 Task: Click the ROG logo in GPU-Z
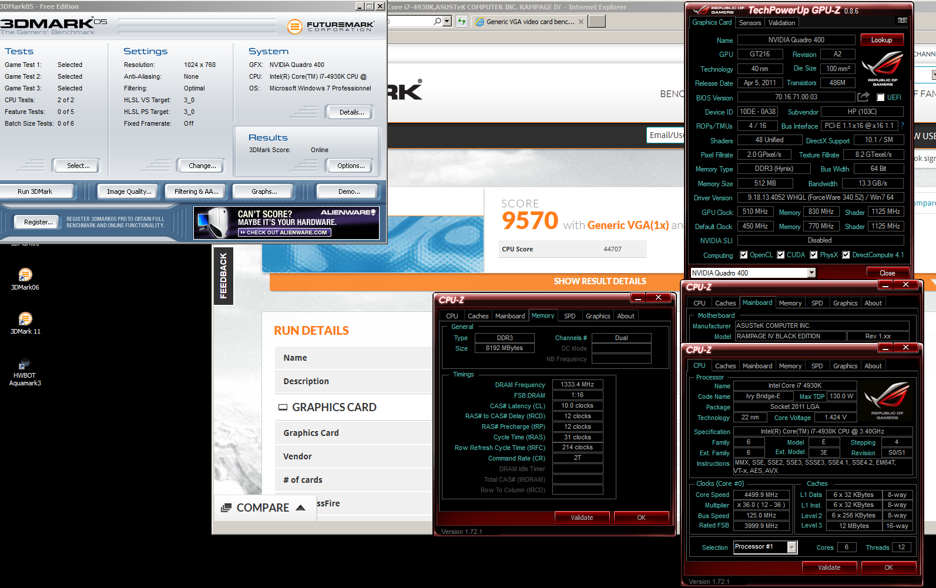[x=883, y=69]
